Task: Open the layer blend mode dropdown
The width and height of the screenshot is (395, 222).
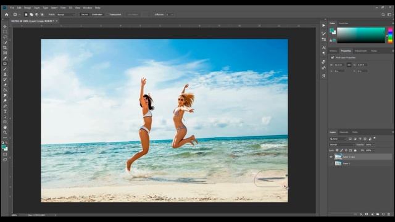Action: 341,145
